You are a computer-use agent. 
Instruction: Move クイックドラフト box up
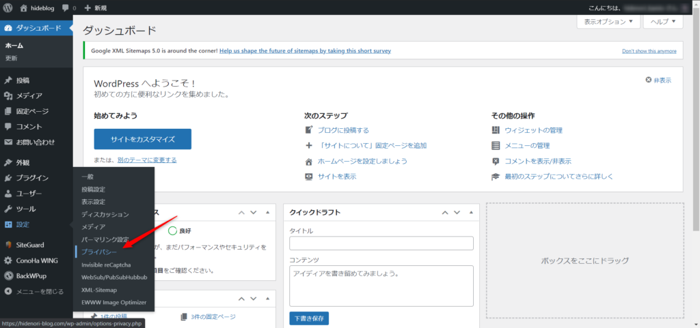(x=444, y=212)
